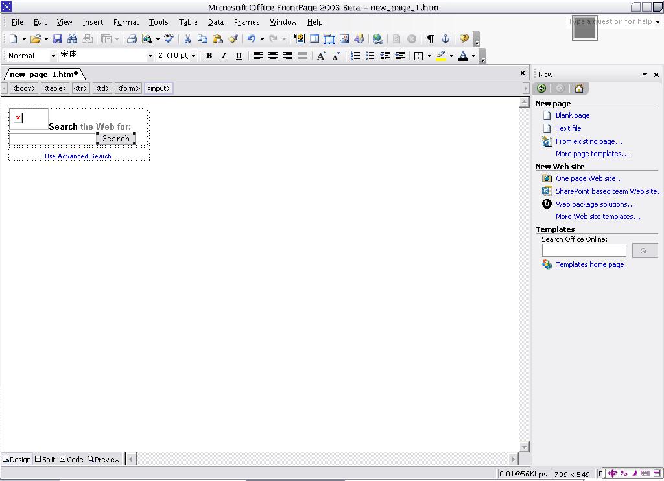The width and height of the screenshot is (664, 481).
Task: Open the Frames menu
Action: [246, 22]
